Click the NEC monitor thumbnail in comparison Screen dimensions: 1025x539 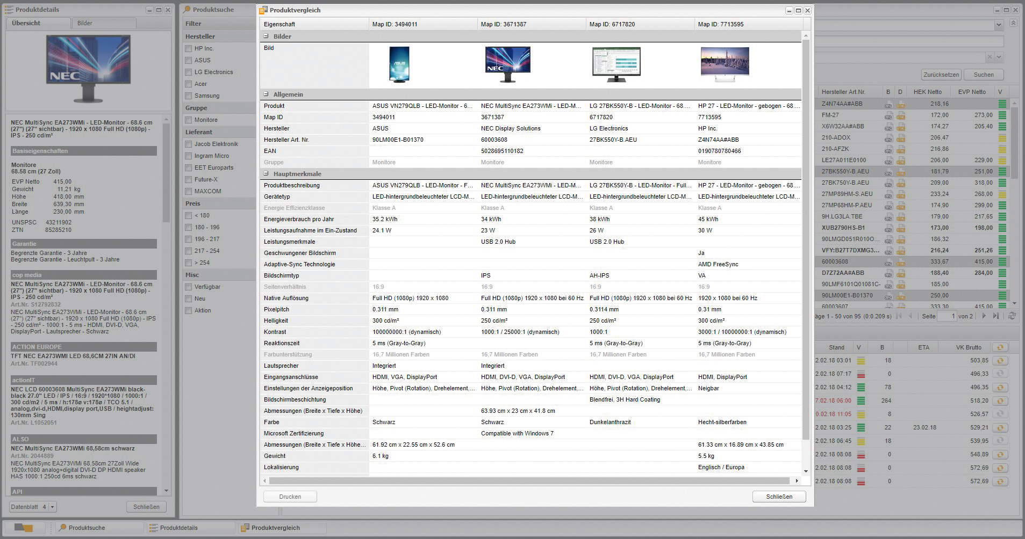point(507,64)
